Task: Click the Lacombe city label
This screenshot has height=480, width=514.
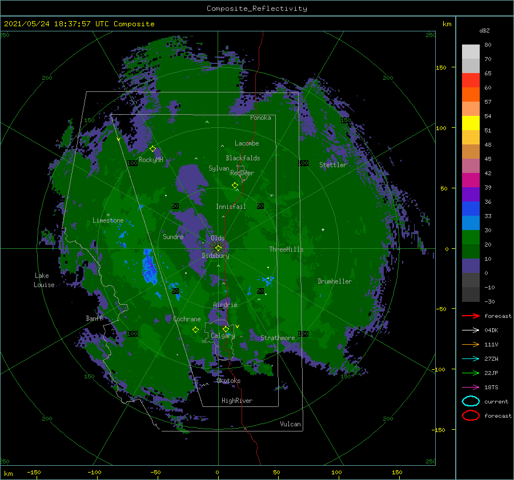Action: pyautogui.click(x=247, y=143)
